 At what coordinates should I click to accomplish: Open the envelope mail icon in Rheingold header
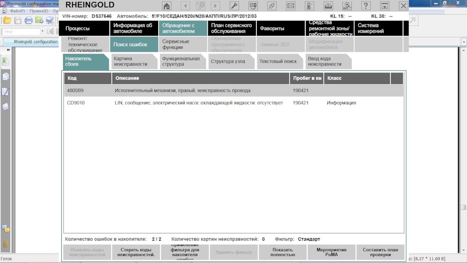click(x=291, y=6)
